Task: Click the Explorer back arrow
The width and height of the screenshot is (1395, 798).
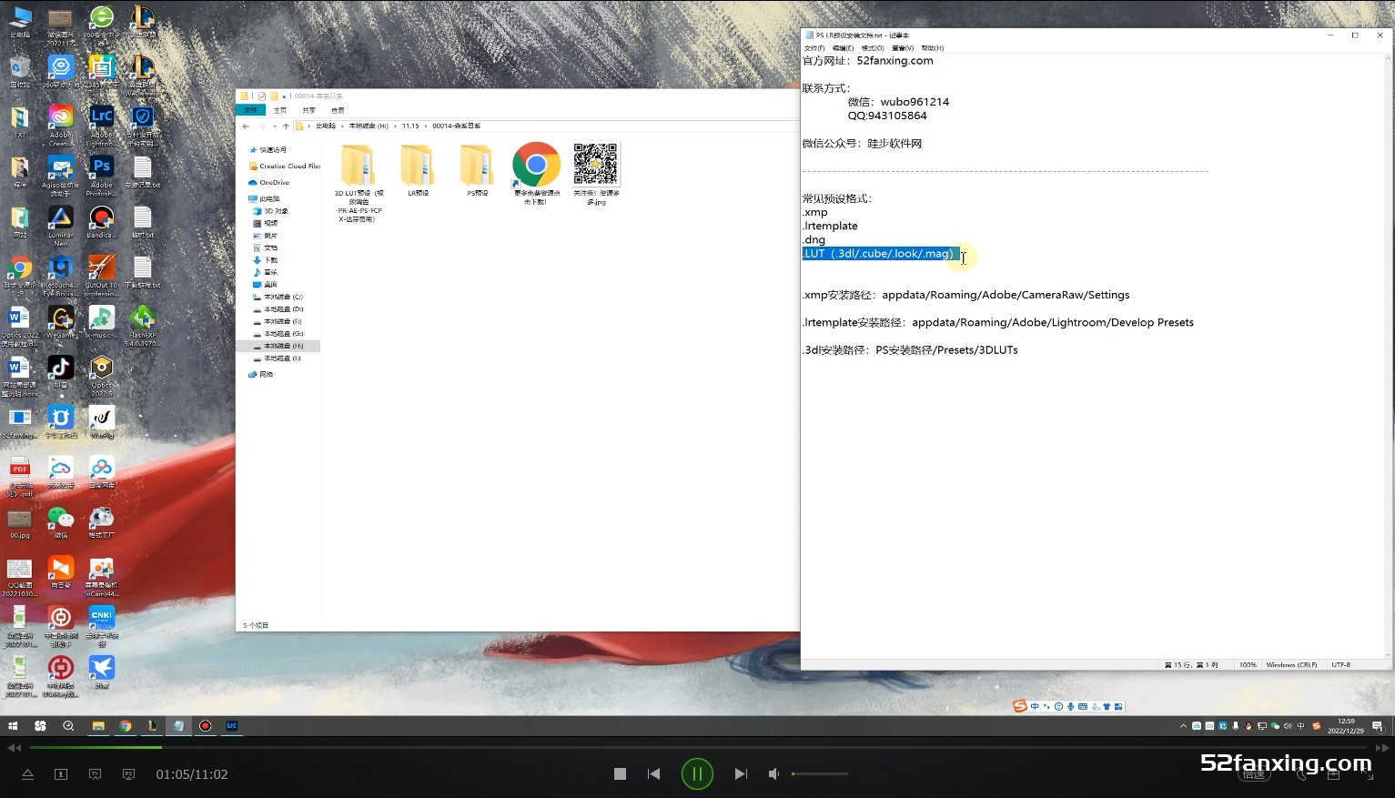Action: coord(246,126)
